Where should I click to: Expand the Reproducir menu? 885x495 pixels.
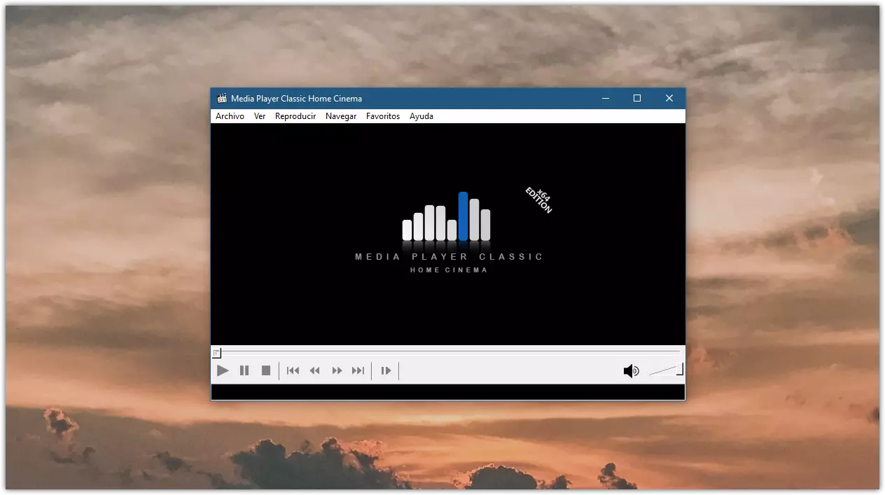[x=295, y=116]
